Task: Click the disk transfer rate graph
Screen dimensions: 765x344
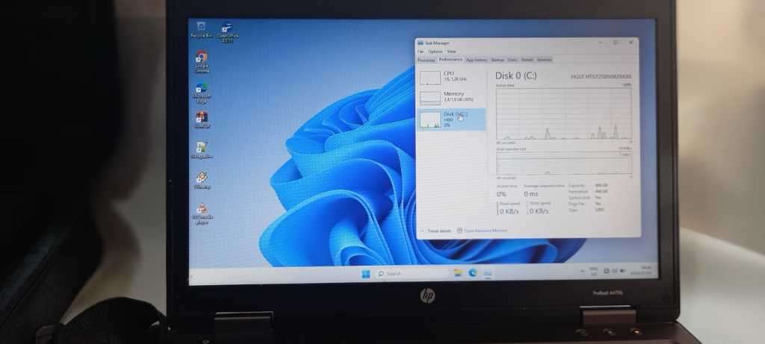Action: point(564,163)
